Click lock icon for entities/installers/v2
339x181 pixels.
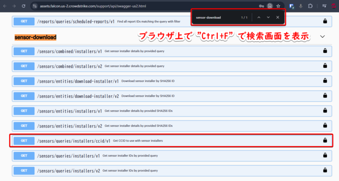coord(325,125)
